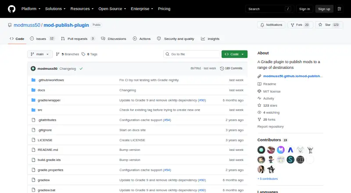
Task: Expand the Enterprise menu
Action: click(x=142, y=9)
